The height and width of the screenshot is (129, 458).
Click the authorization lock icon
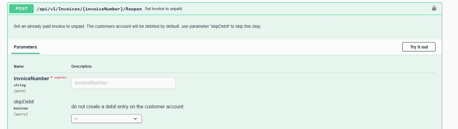434,8
